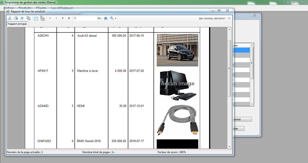The image size is (308, 163).
Task: Open text search with the binoculars icon
Action: tap(105, 18)
